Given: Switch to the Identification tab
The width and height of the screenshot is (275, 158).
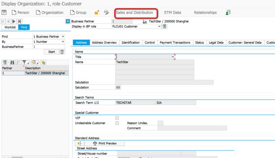Looking at the screenshot, I should point(131,42).
